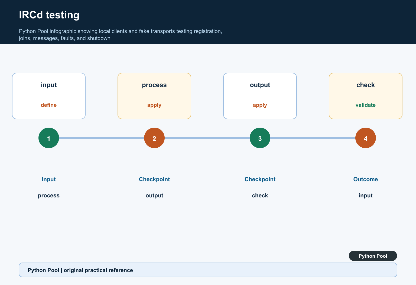Select the check validate card
Viewport: 416px width, 285px height.
pyautogui.click(x=366, y=96)
